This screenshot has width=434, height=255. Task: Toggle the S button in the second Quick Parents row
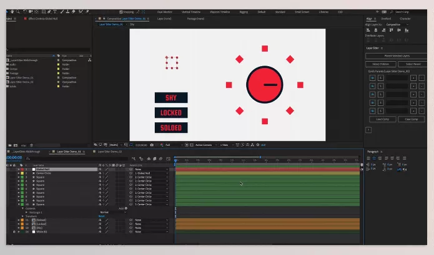(x=380, y=86)
